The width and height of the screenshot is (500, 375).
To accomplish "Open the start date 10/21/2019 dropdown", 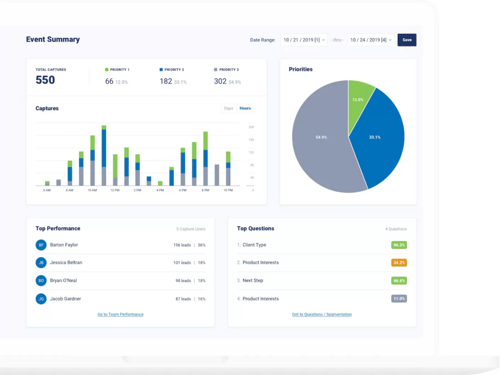I will pyautogui.click(x=304, y=40).
